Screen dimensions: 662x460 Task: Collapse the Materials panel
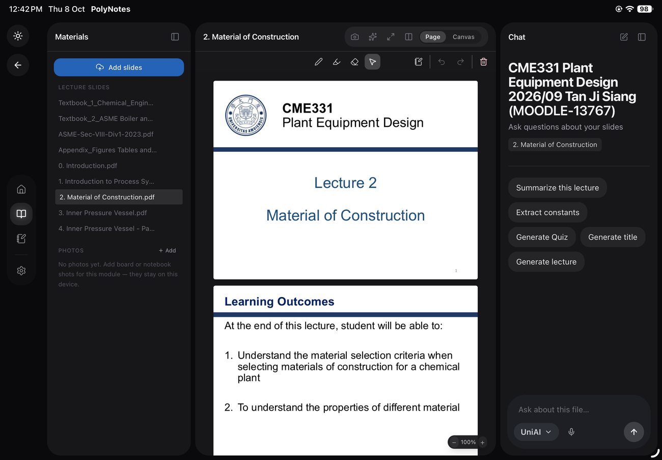coord(175,37)
